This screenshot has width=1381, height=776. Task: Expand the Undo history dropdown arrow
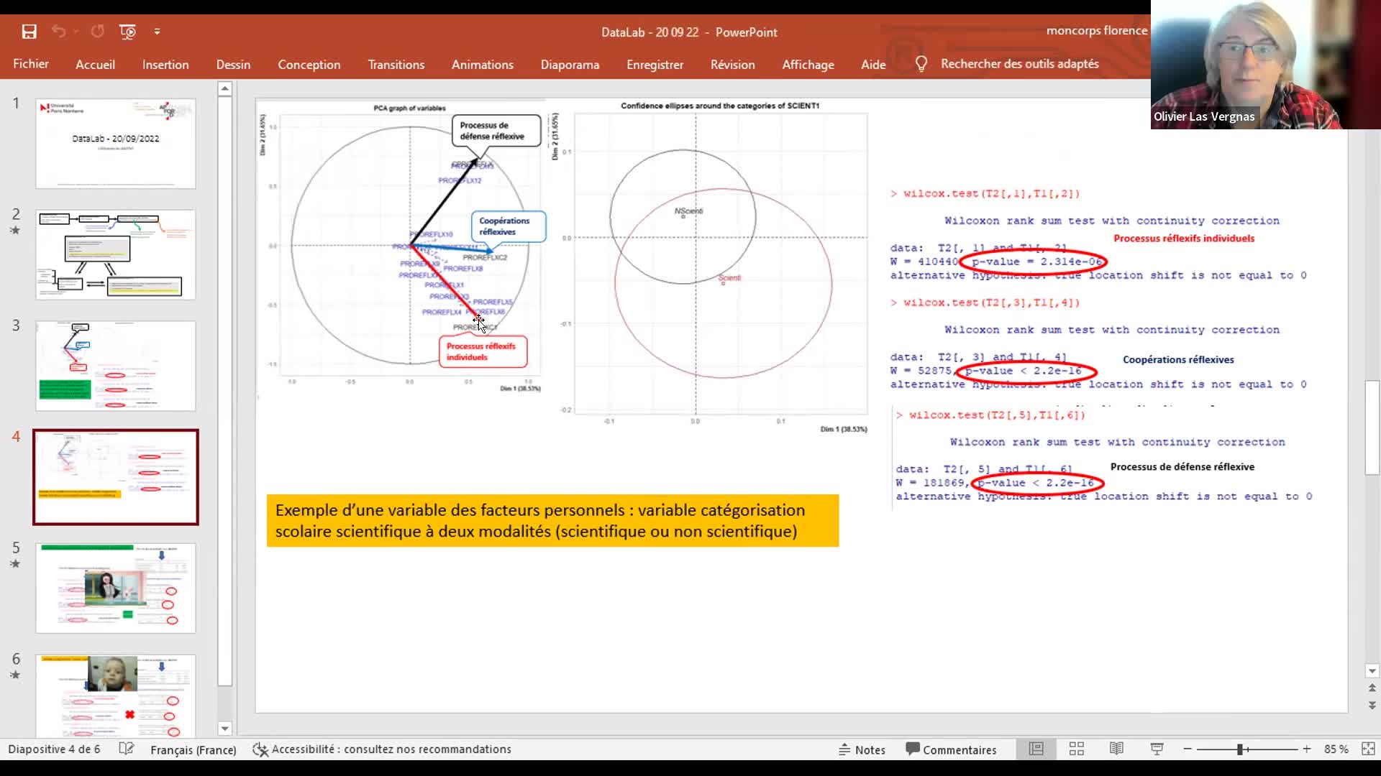click(76, 32)
